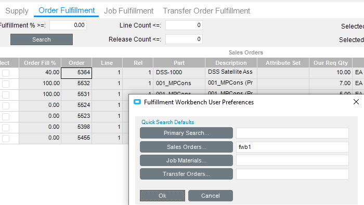Check the select box for order 5364
This screenshot has width=364, height=205.
6,73
